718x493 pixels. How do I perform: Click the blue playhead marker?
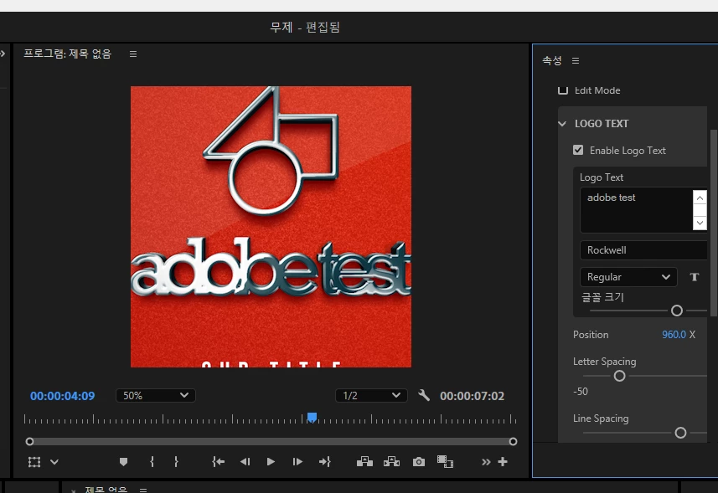coord(312,417)
